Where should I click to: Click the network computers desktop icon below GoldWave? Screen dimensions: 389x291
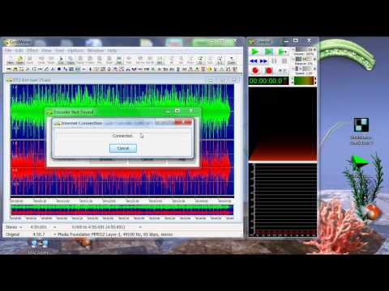pos(40,244)
